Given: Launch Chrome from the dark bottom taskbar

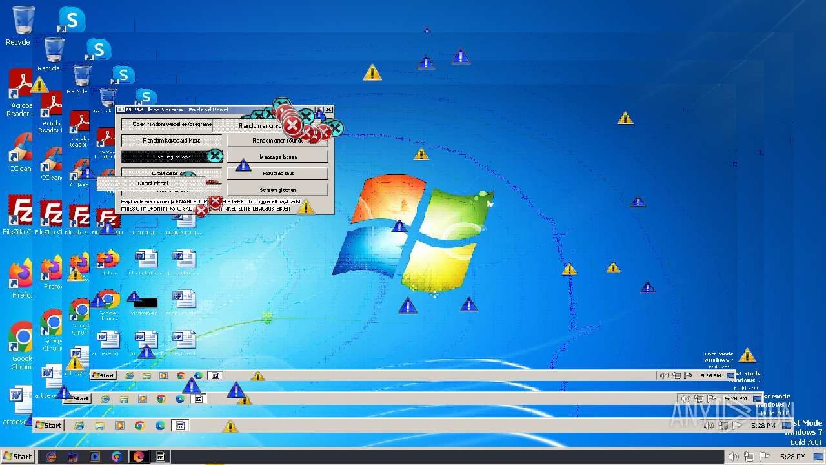Looking at the screenshot, I should pyautogui.click(x=117, y=457).
